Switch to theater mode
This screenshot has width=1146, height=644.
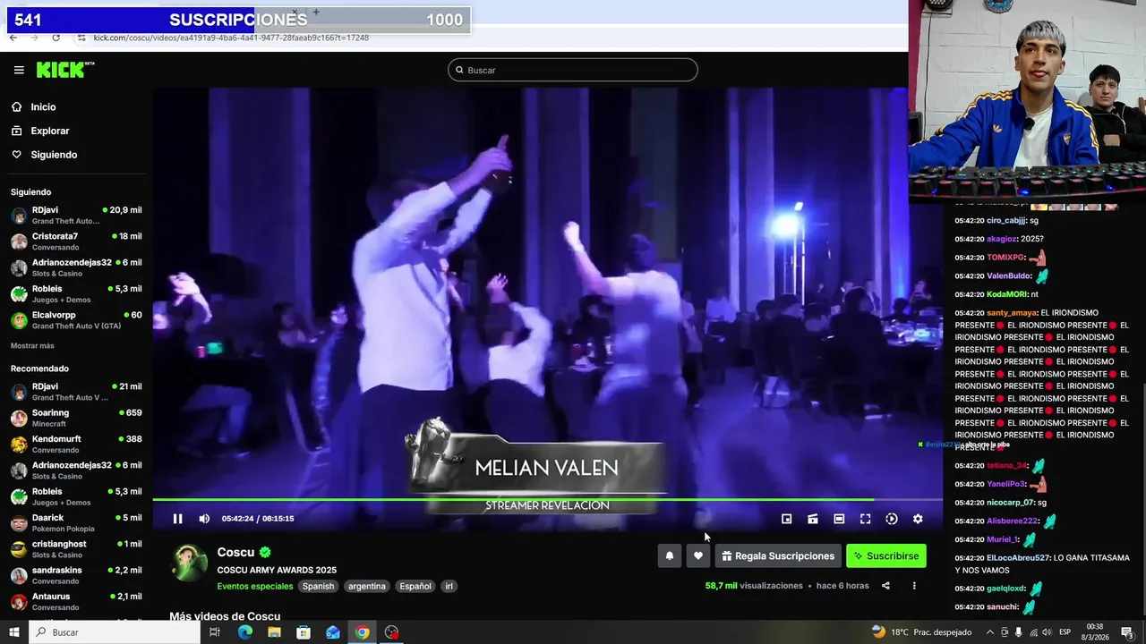(x=839, y=519)
